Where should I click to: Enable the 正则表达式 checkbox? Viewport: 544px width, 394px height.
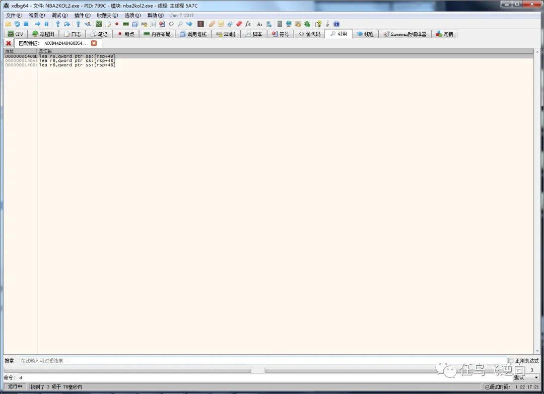pyautogui.click(x=511, y=361)
